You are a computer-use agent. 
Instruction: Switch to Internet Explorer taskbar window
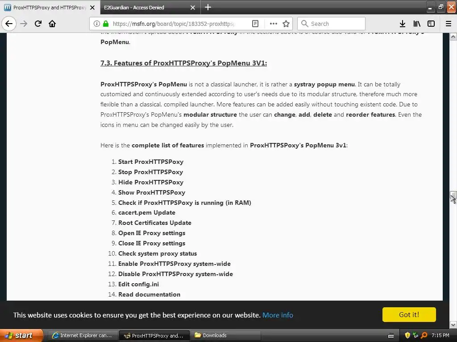click(83, 335)
